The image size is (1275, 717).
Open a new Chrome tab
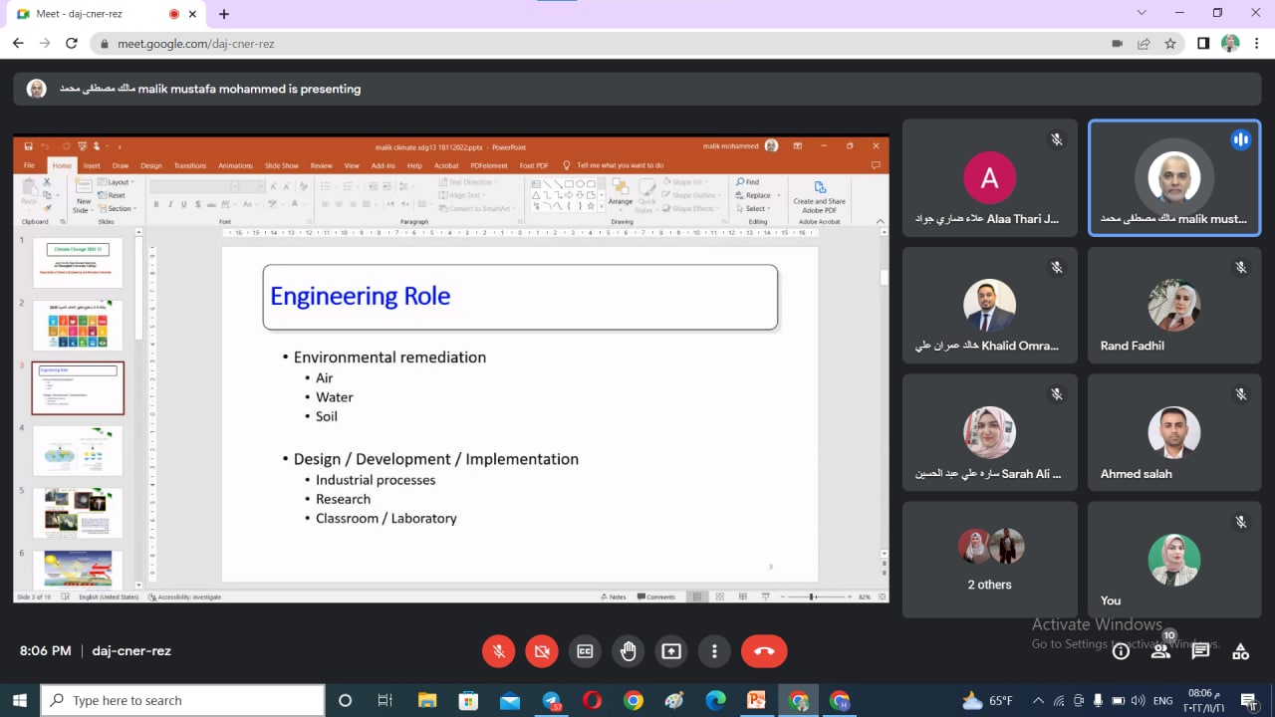(224, 14)
